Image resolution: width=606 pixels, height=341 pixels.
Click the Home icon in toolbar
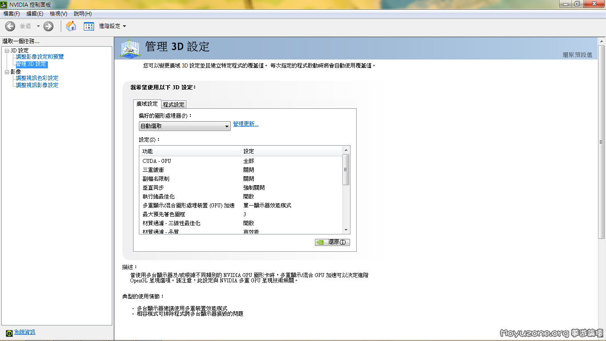click(71, 26)
